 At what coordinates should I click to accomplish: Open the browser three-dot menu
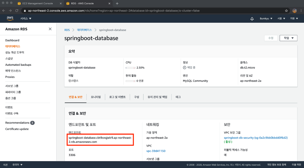tap(301, 11)
